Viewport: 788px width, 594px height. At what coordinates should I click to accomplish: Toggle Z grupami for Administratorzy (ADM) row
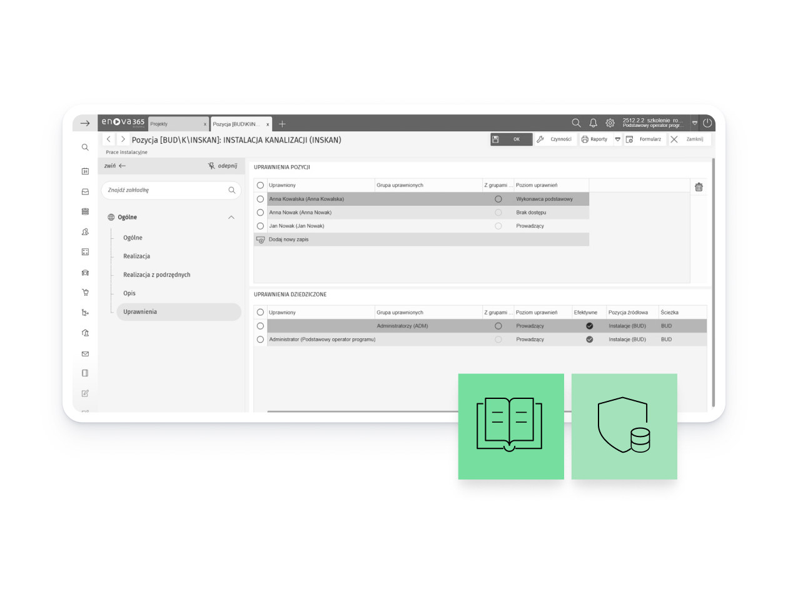click(498, 326)
